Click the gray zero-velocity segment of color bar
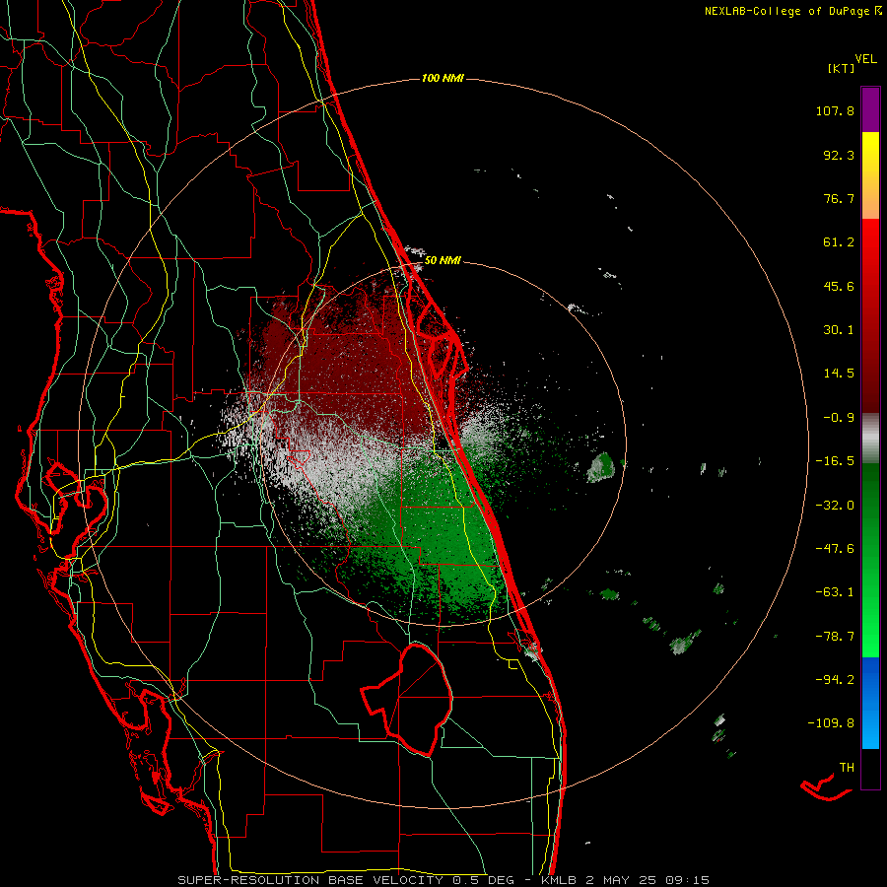The image size is (887, 887). tap(870, 439)
